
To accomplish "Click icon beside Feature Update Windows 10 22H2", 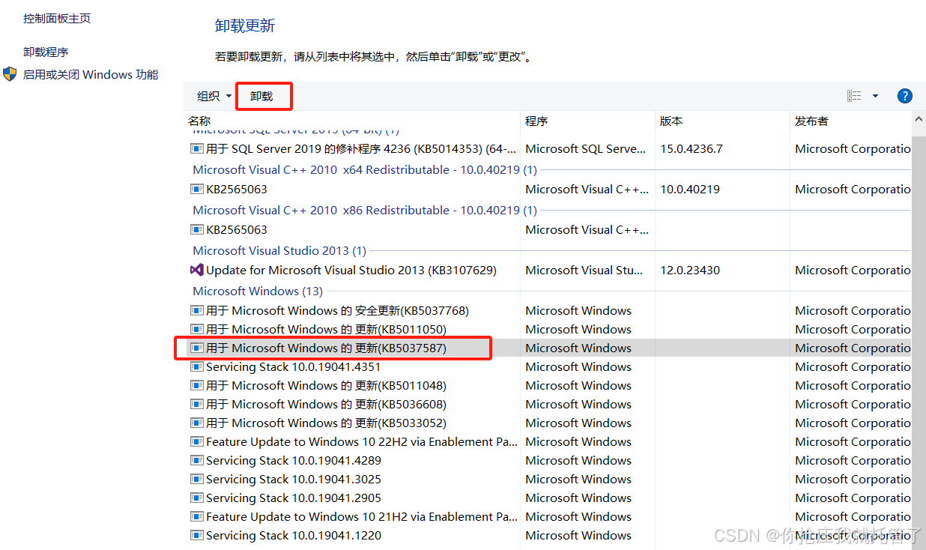I will [197, 441].
